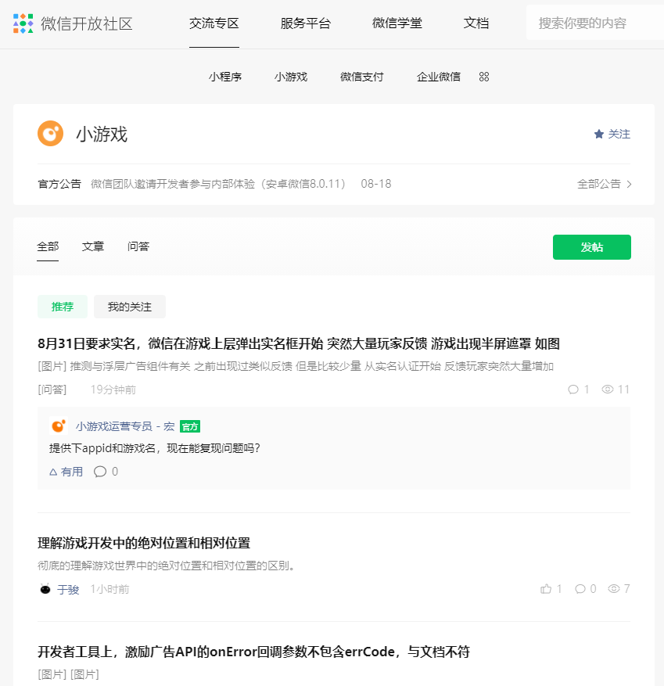Viewport: 664px width, 686px height.
Task: Open the more categories grid icon
Action: tap(484, 77)
